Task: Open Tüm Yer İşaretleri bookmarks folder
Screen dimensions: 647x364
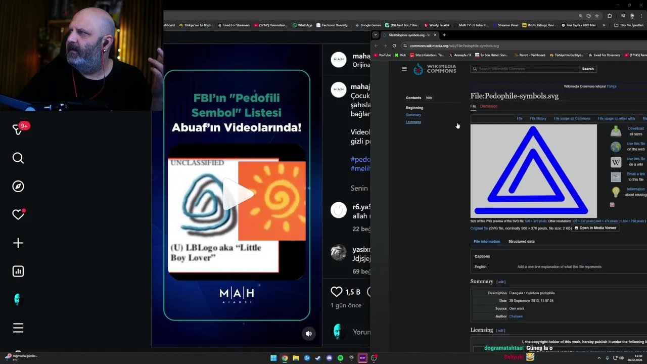Action: click(x=629, y=25)
